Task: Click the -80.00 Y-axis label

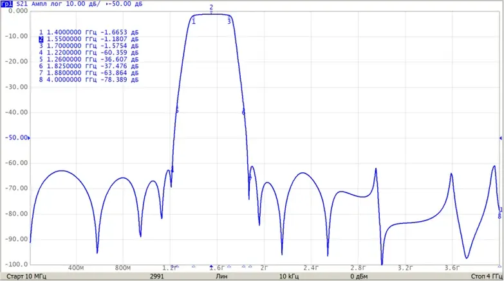Action: coord(16,214)
